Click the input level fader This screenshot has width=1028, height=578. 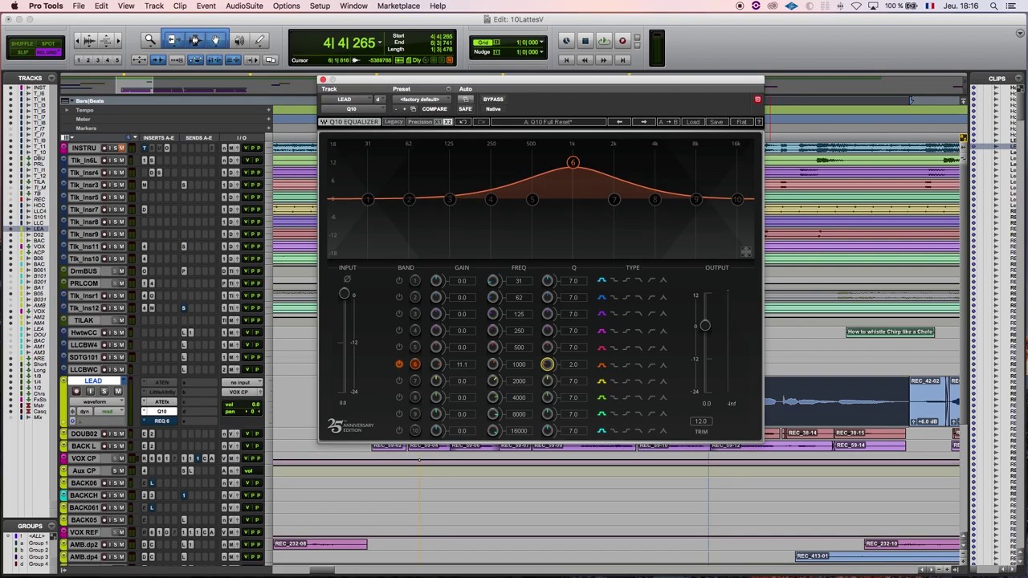pos(344,294)
